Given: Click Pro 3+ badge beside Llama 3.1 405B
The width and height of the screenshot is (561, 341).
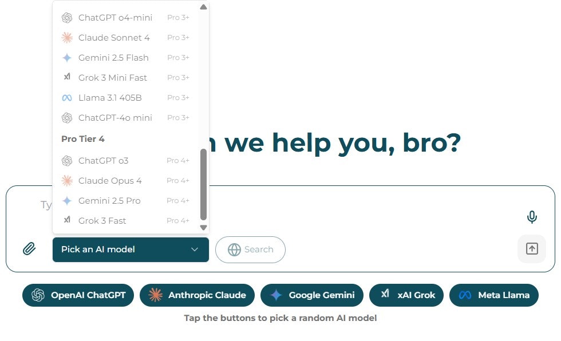Looking at the screenshot, I should (178, 98).
